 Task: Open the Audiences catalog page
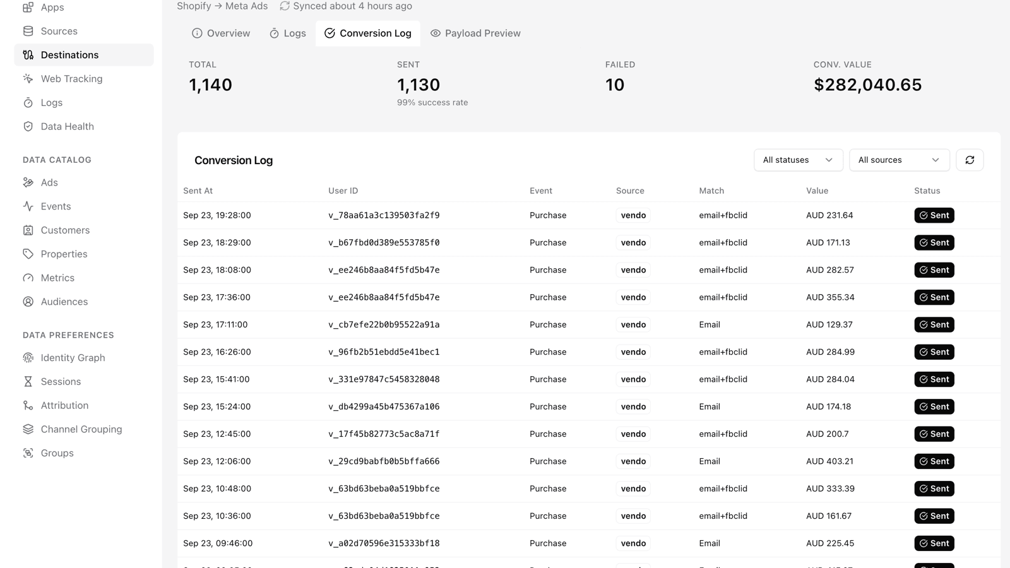pos(84,302)
